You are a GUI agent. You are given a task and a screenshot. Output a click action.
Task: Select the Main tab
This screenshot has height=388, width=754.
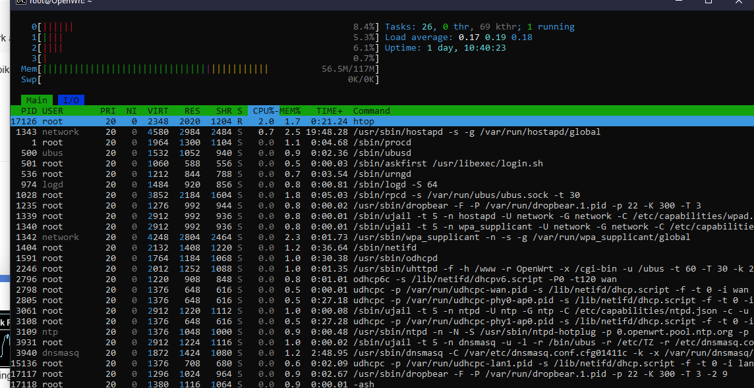(37, 100)
